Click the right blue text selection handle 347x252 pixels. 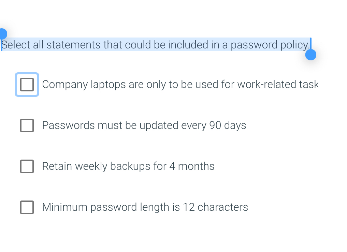tap(311, 54)
